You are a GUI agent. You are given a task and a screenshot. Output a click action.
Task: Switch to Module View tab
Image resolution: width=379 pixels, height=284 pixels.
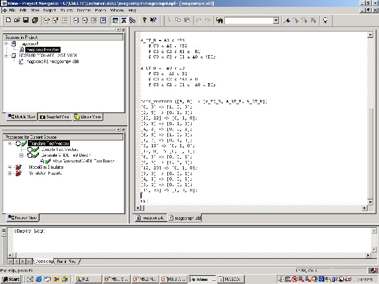22,117
